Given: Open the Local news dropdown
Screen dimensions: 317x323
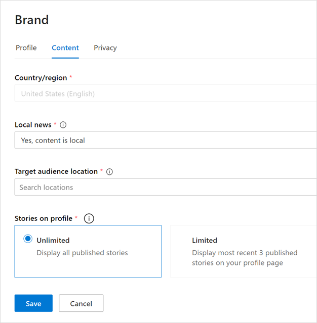Looking at the screenshot, I should [x=165, y=140].
